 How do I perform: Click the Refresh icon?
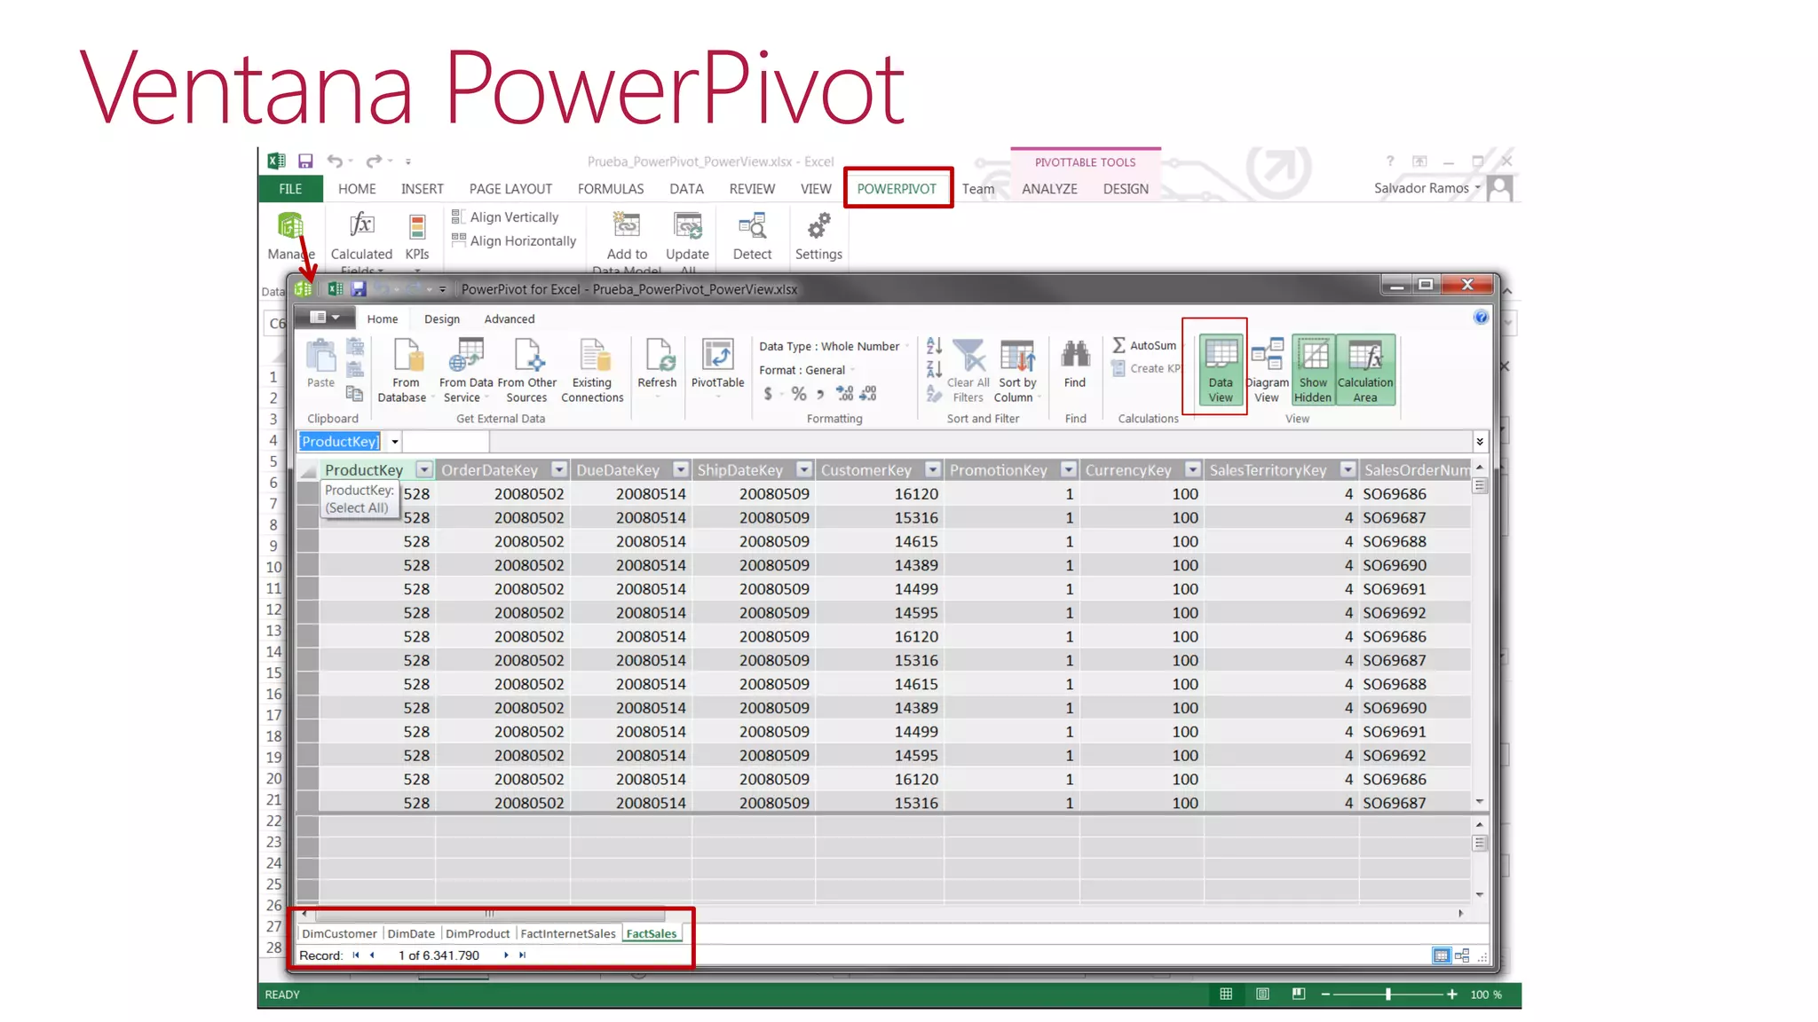point(659,356)
